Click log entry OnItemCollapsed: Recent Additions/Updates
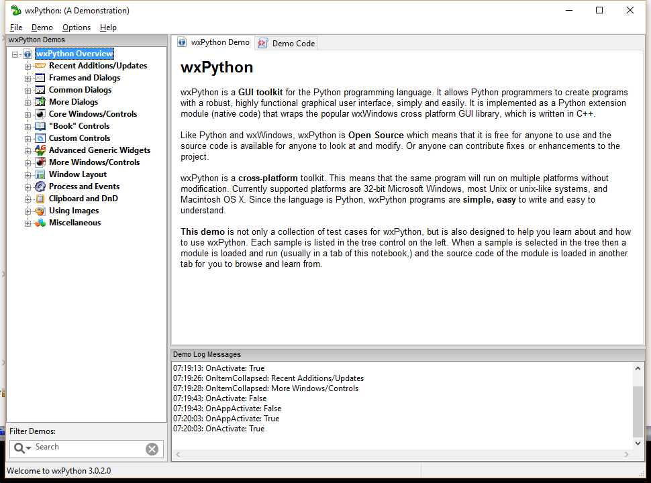 (268, 378)
